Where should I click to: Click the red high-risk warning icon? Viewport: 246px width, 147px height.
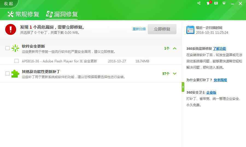[x=11, y=29]
